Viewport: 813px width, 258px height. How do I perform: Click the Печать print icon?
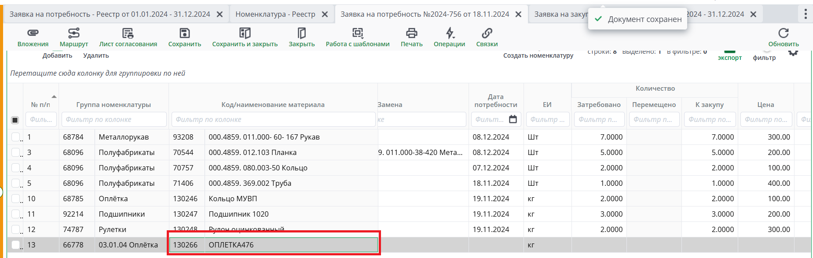coord(411,33)
